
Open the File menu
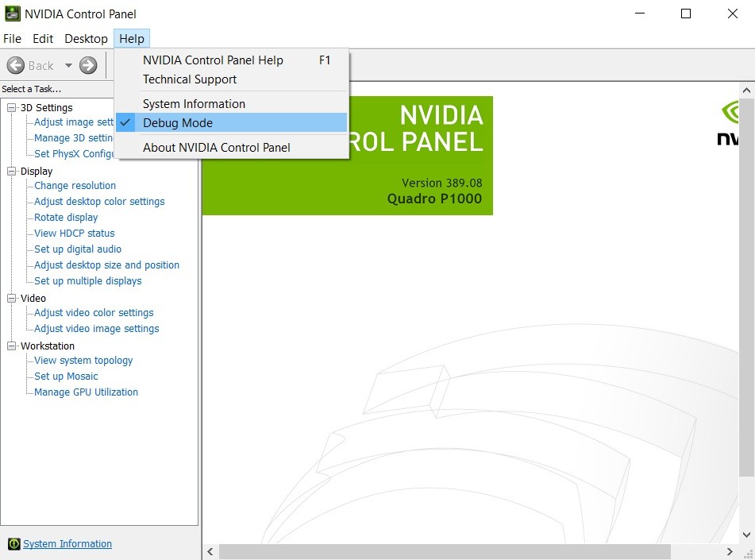click(12, 39)
